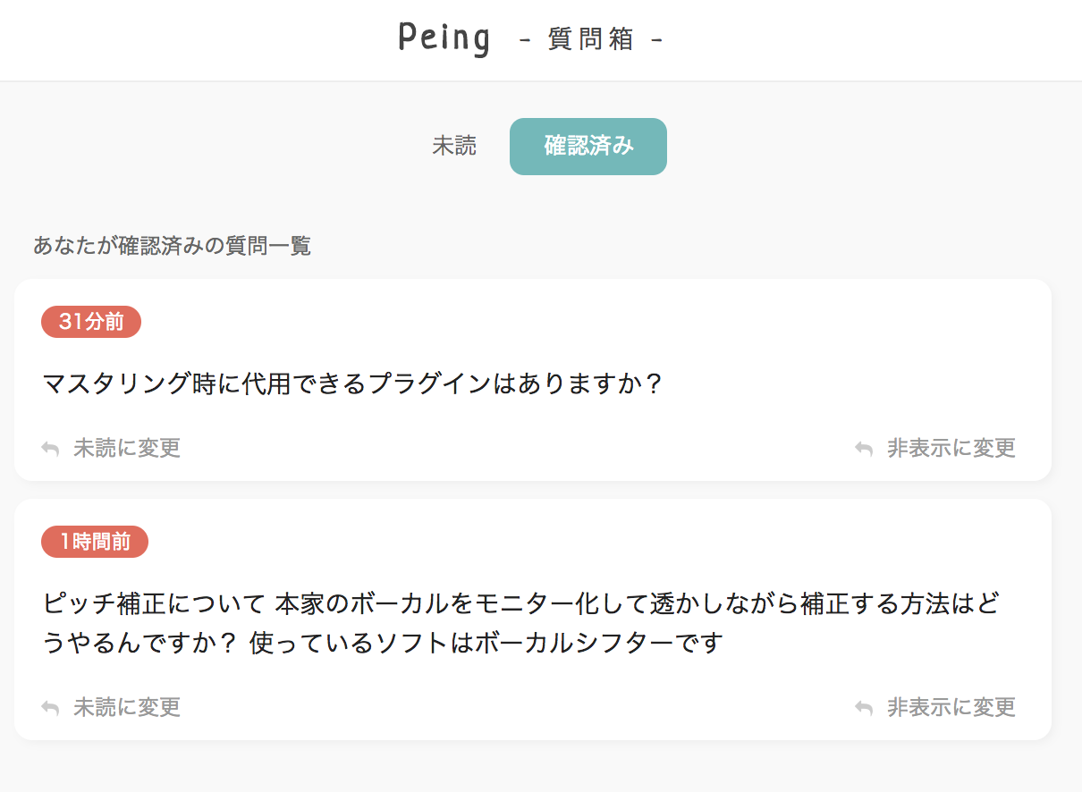This screenshot has height=792, width=1082.
Task: Select the 確認済み tab
Action: (x=588, y=147)
